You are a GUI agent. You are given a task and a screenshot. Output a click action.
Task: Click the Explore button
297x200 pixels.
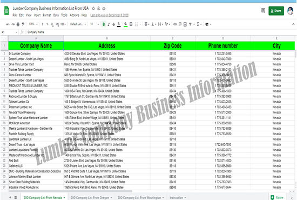tap(278, 197)
